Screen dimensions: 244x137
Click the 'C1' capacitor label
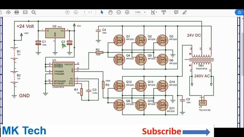44,41
